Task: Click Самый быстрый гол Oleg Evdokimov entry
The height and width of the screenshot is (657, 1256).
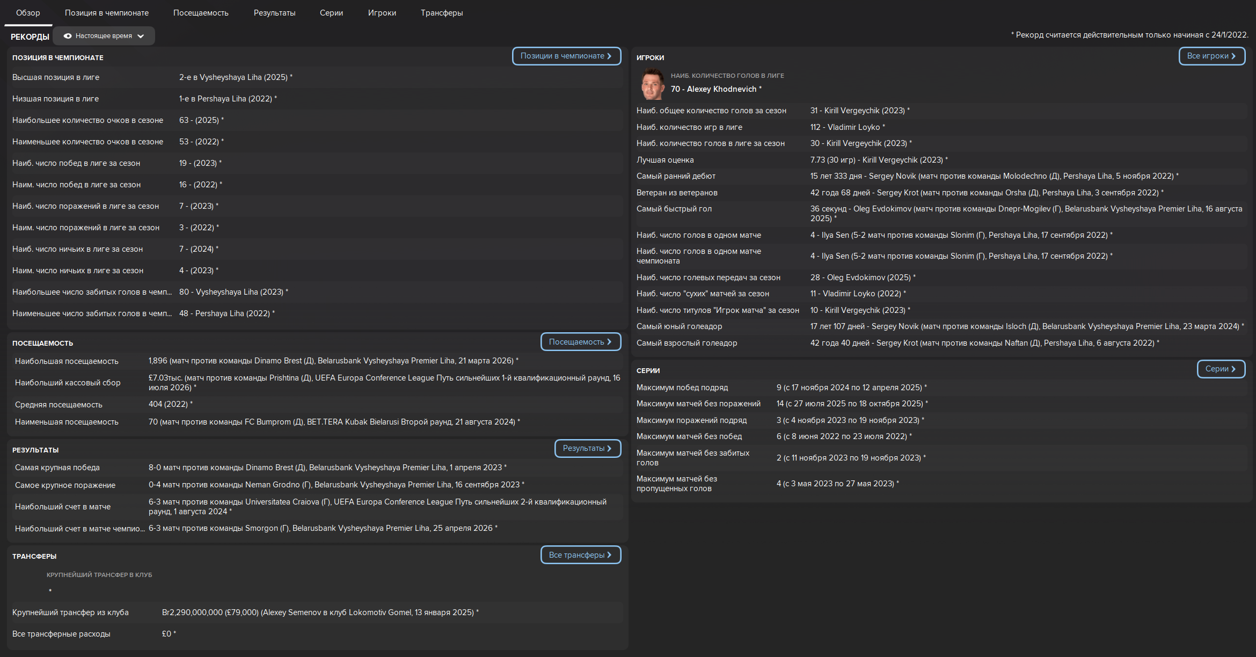Action: coord(1026,214)
